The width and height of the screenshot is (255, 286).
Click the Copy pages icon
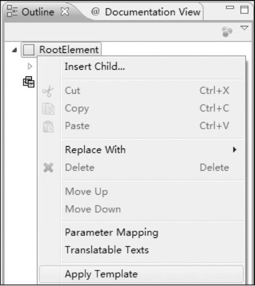[x=49, y=109]
